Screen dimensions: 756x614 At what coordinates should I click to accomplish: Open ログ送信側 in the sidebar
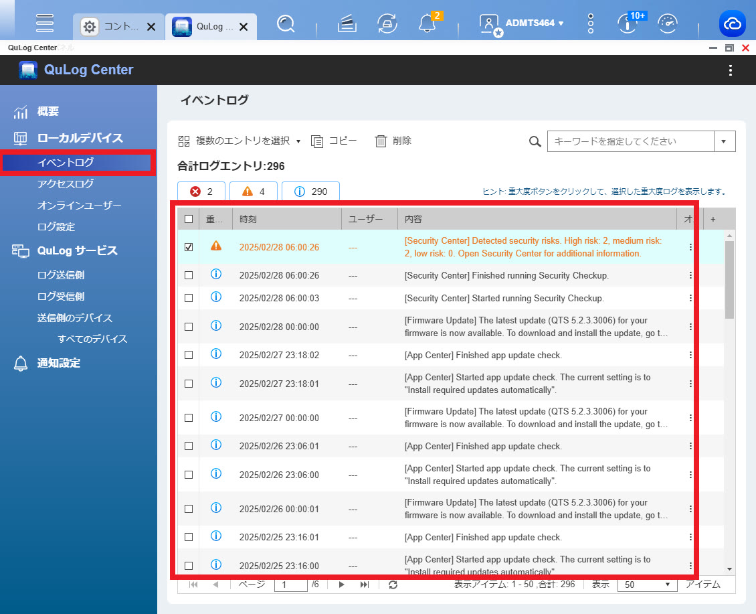(x=61, y=275)
